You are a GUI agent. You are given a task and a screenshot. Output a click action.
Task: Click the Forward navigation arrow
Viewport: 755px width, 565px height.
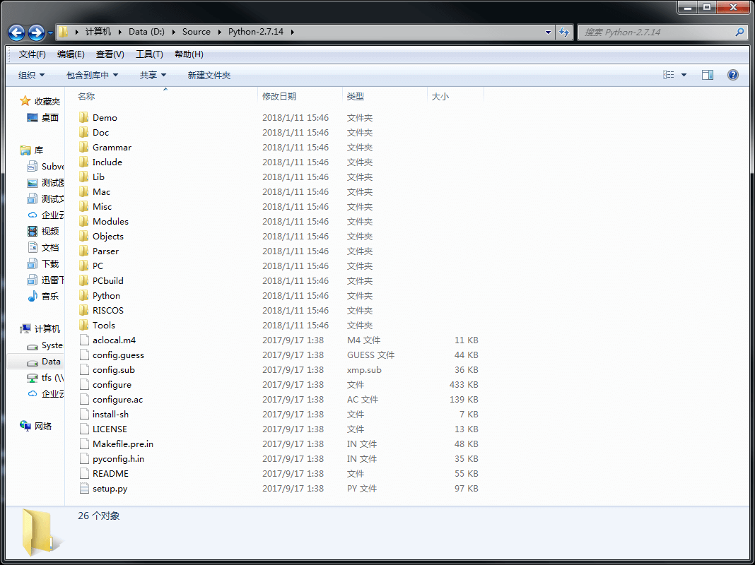click(37, 32)
